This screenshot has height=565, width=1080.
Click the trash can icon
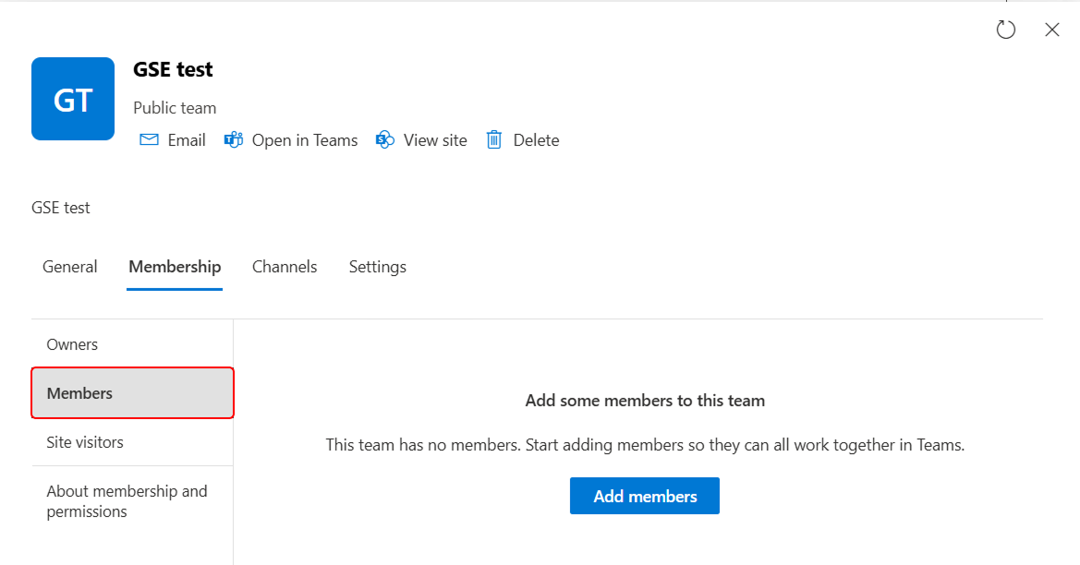(x=494, y=139)
